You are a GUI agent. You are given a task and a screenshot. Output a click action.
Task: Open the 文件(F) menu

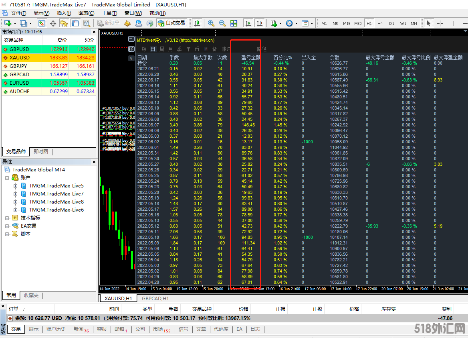18,13
